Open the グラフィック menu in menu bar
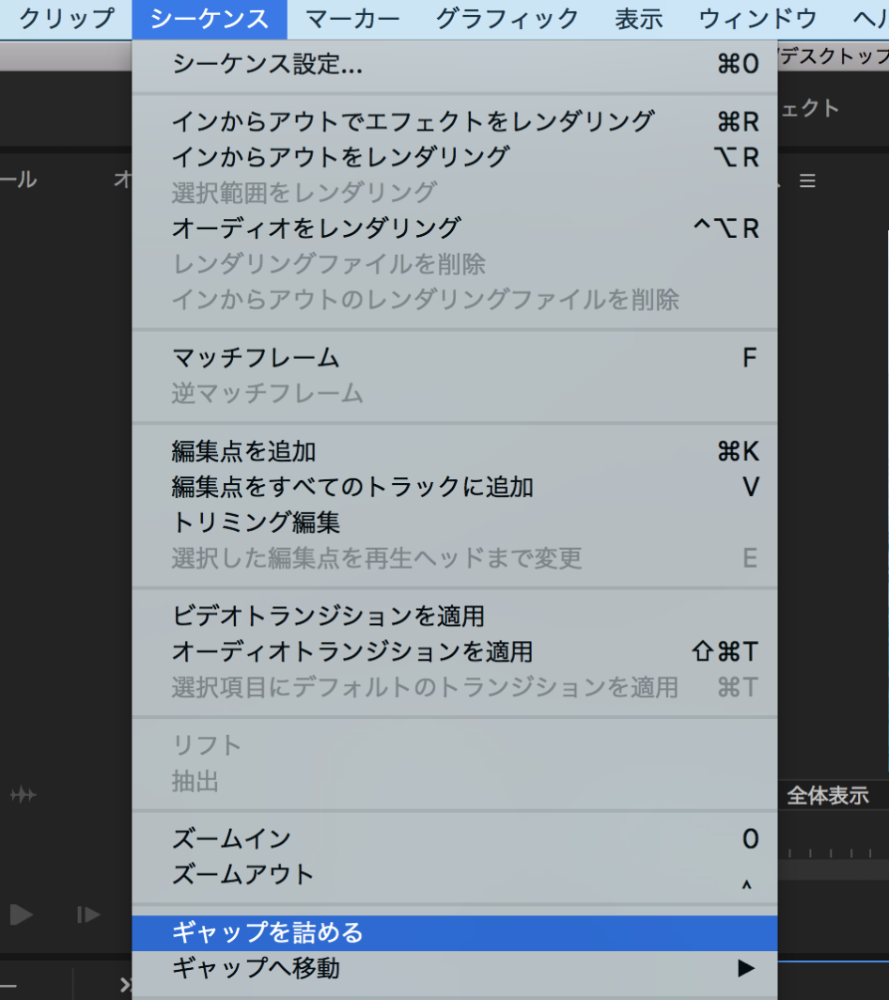Screen dimensions: 889x1000 tap(507, 18)
